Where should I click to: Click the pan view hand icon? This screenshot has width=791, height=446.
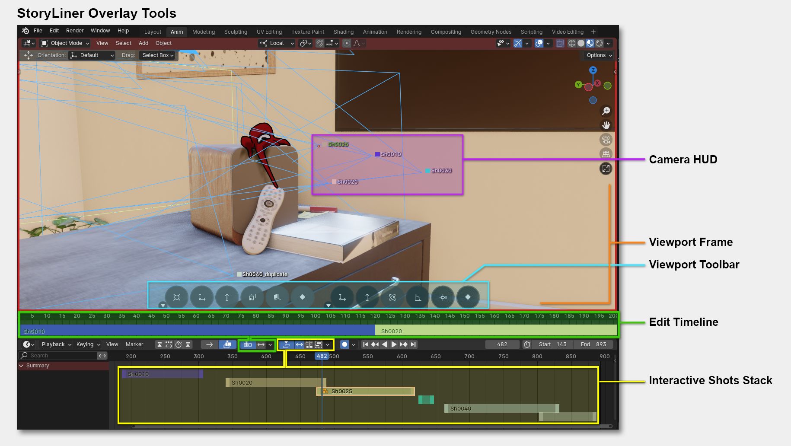pos(606,125)
